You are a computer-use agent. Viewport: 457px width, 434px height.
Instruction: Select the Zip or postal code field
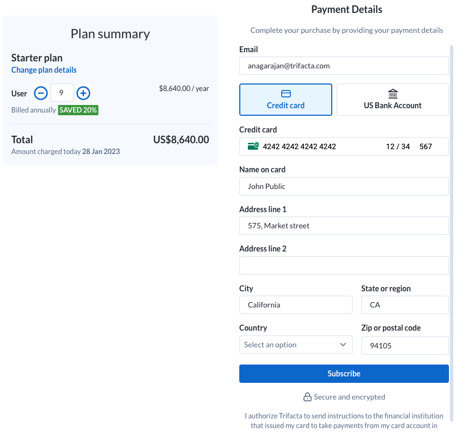coord(405,345)
